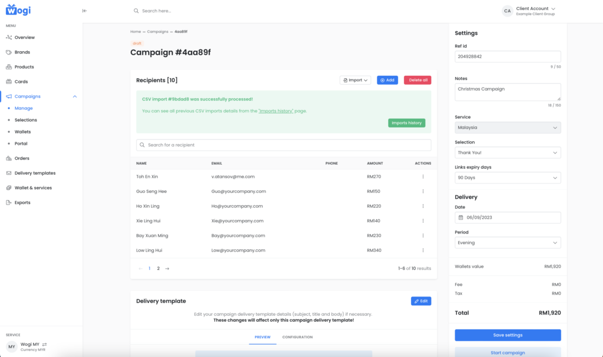Collapse the Campaigns menu section
This screenshot has width=603, height=357.
point(75,96)
